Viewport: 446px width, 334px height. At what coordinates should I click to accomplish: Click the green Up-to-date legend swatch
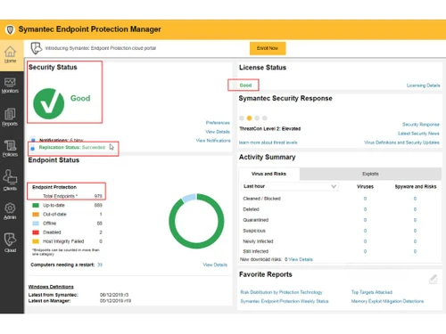36,205
